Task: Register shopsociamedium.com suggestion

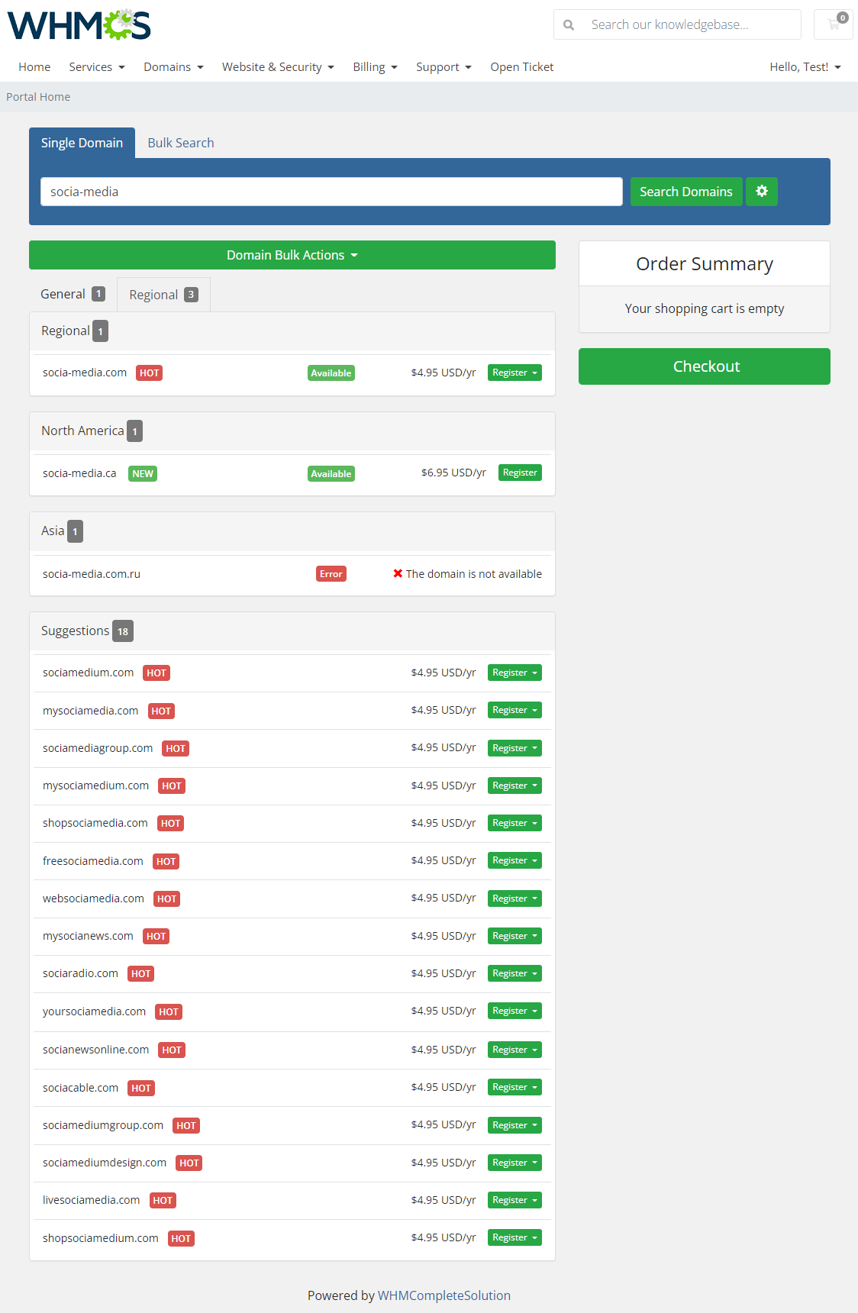Action: click(514, 1237)
